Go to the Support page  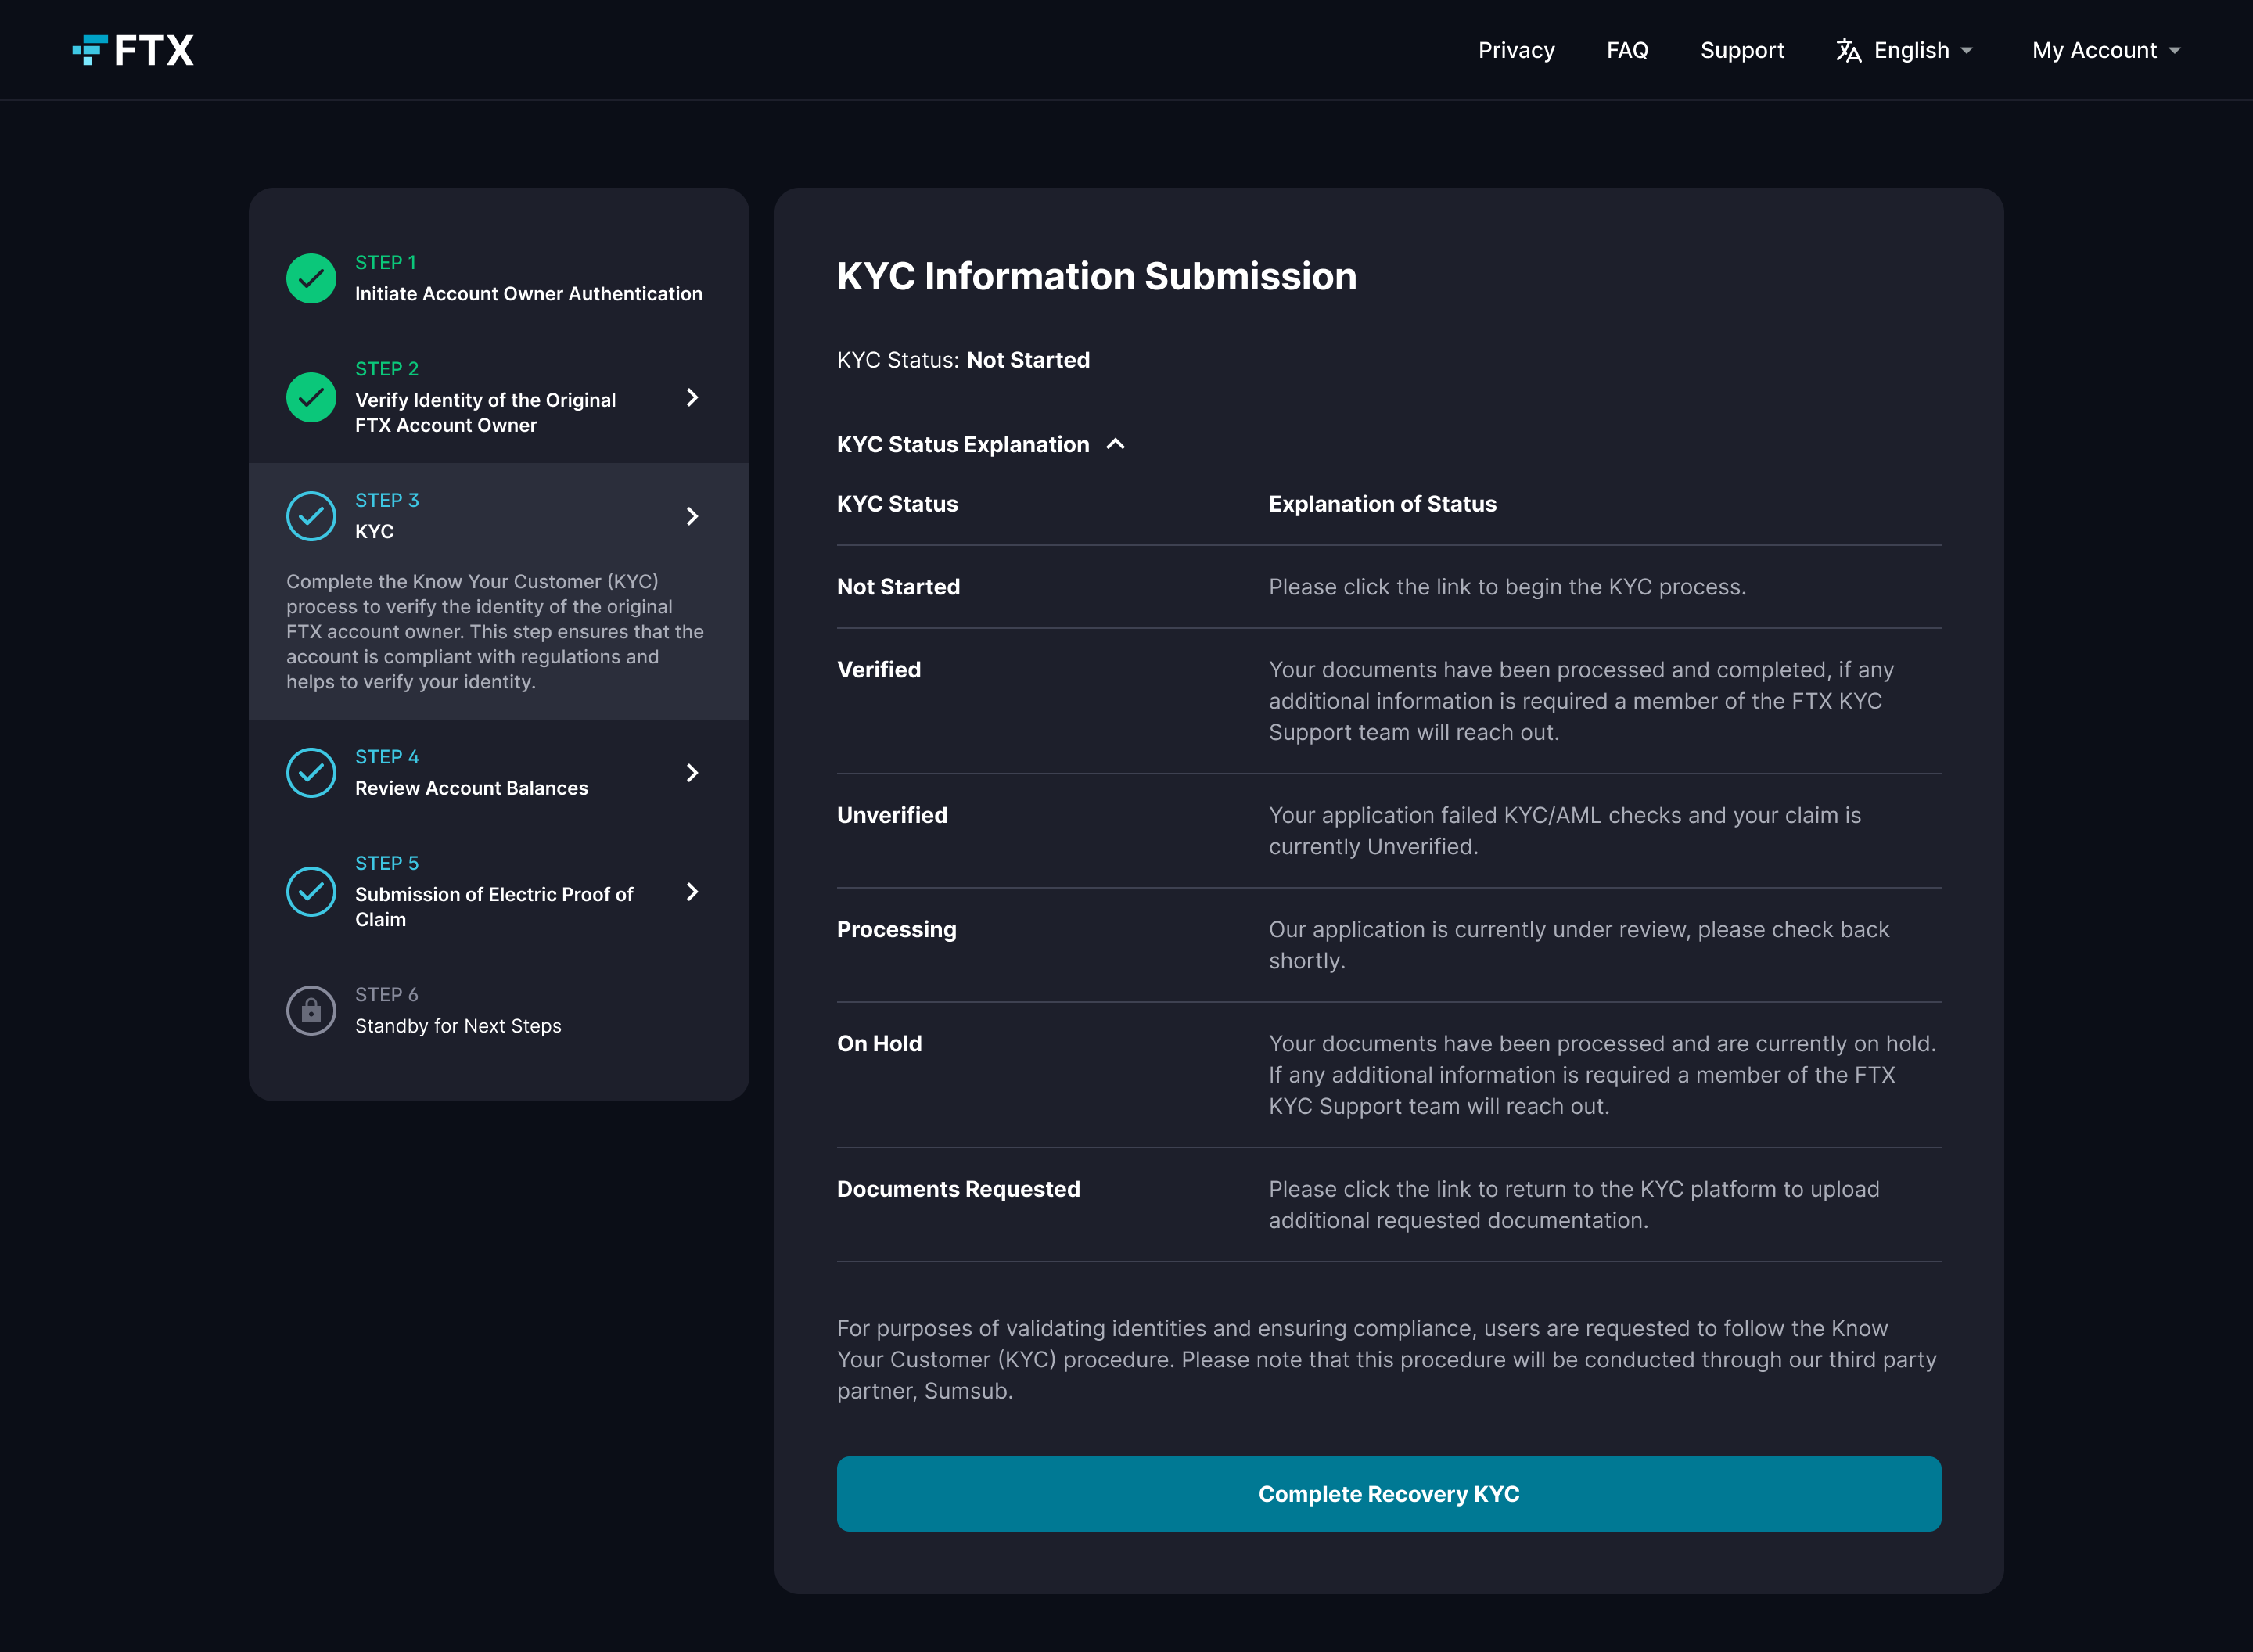tap(1742, 51)
